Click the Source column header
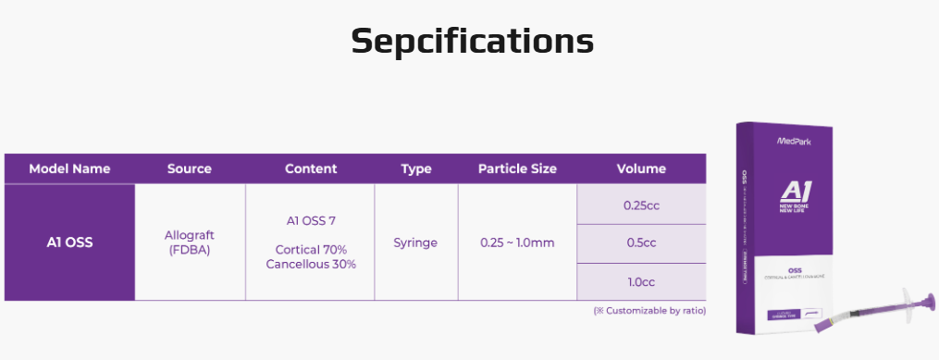 pos(190,169)
